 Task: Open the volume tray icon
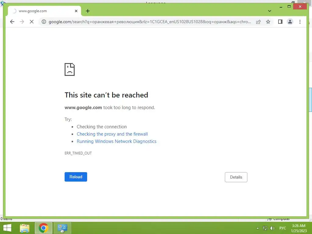(x=272, y=228)
